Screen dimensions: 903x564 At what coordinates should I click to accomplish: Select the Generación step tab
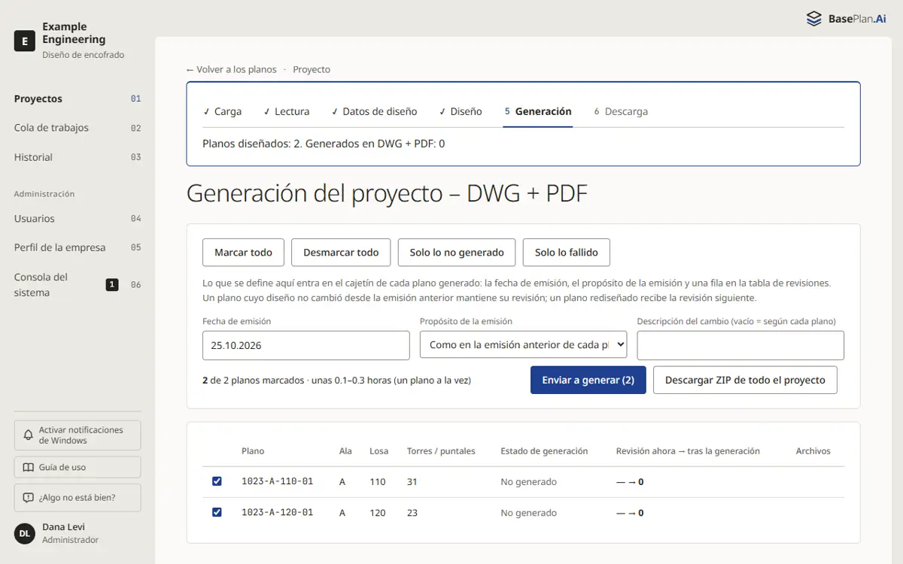click(538, 111)
